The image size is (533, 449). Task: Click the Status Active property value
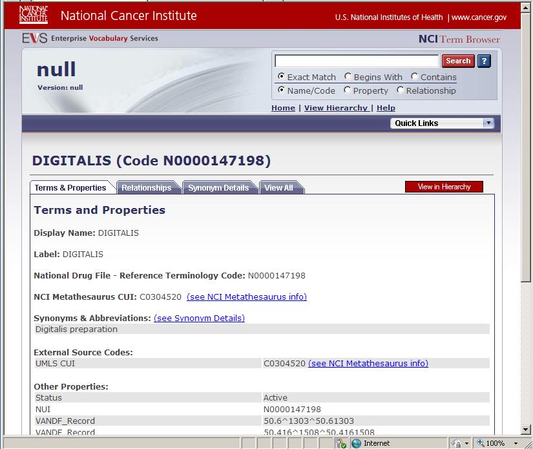pyautogui.click(x=275, y=398)
